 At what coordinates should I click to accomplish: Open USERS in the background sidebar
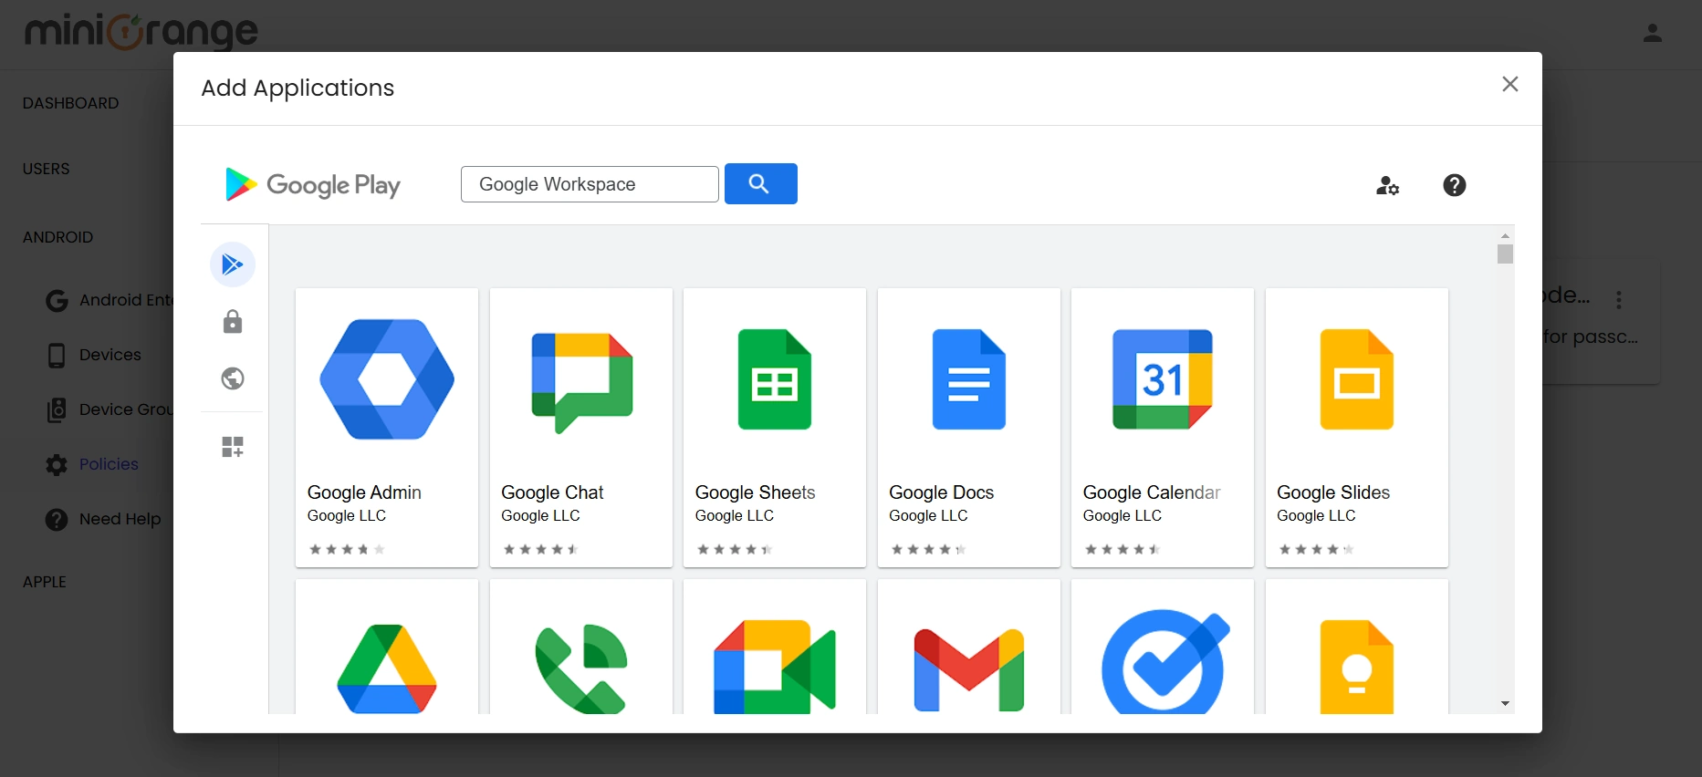pyautogui.click(x=46, y=169)
